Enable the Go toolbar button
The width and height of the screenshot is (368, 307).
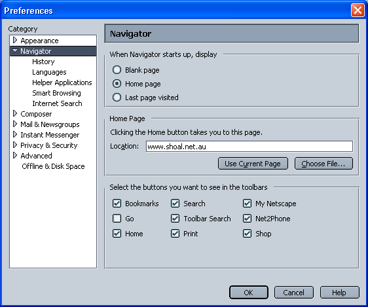(117, 219)
